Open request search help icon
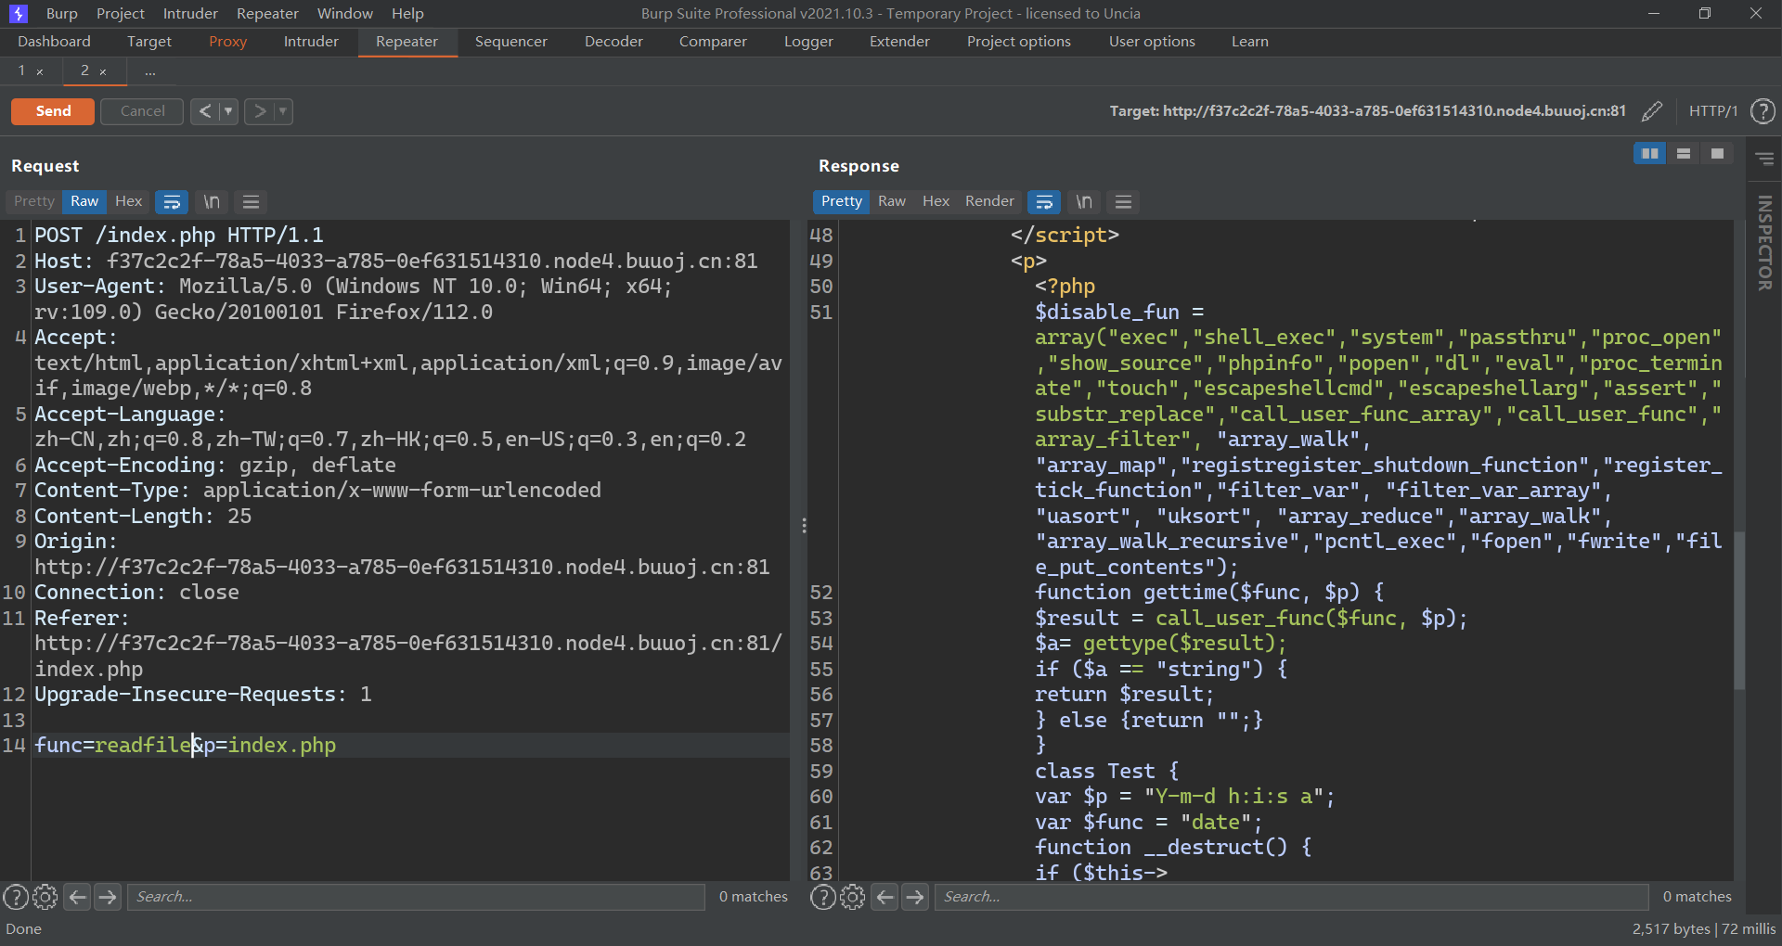The image size is (1782, 946). 16,897
